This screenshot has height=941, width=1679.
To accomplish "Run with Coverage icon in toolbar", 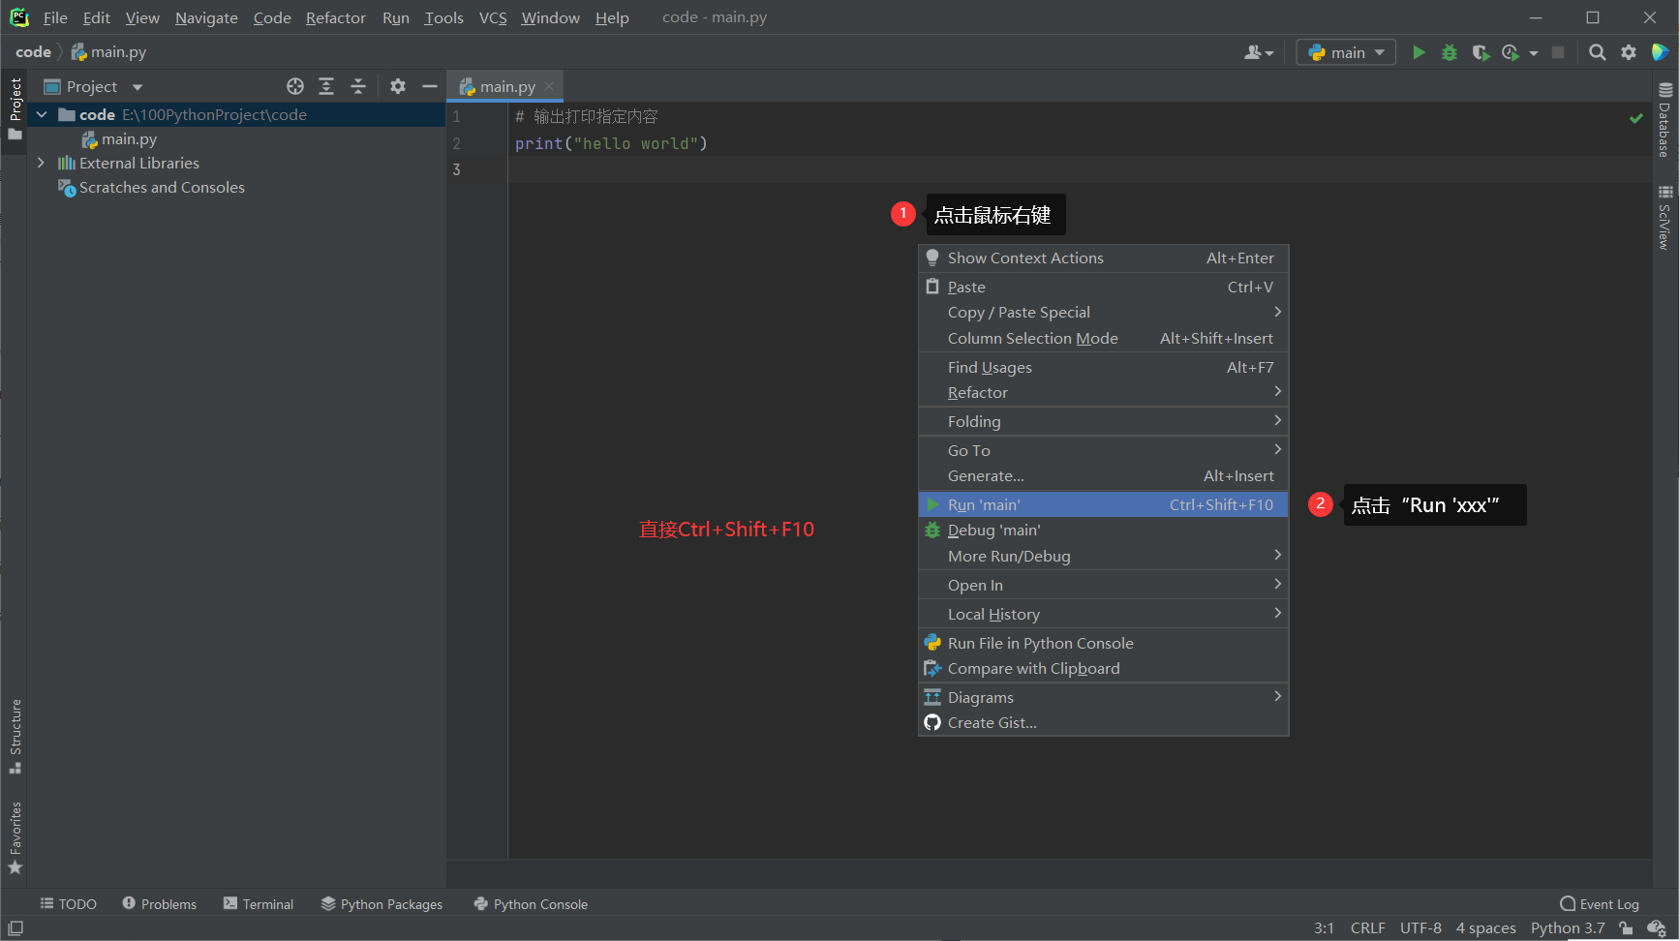I will [x=1481, y=52].
